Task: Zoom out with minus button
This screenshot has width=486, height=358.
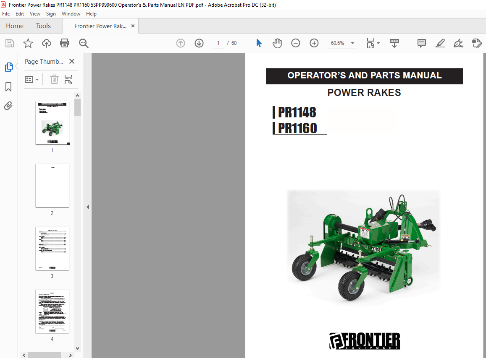Action: [x=296, y=43]
